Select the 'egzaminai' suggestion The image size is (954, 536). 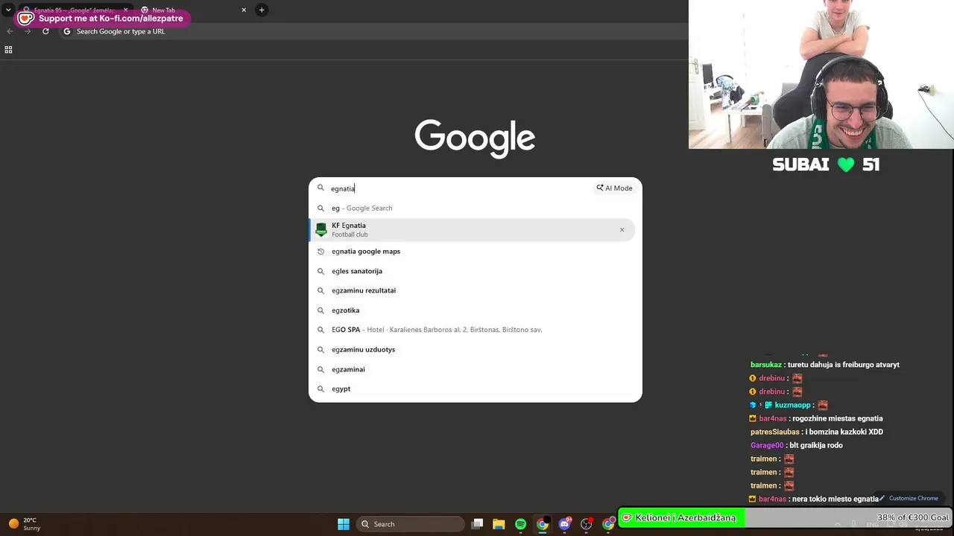click(472, 369)
